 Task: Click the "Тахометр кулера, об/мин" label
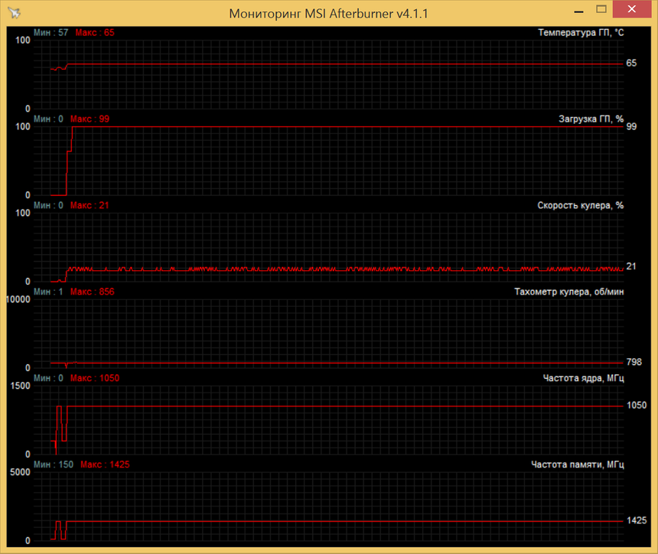tap(570, 291)
